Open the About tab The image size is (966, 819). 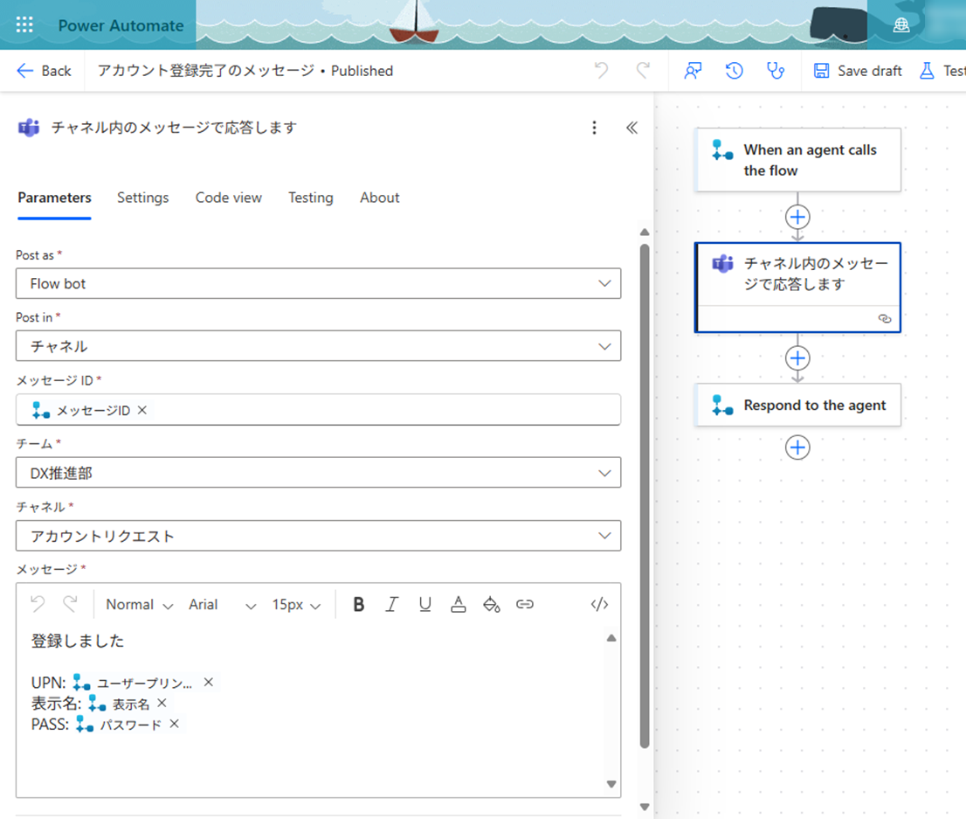(x=379, y=198)
